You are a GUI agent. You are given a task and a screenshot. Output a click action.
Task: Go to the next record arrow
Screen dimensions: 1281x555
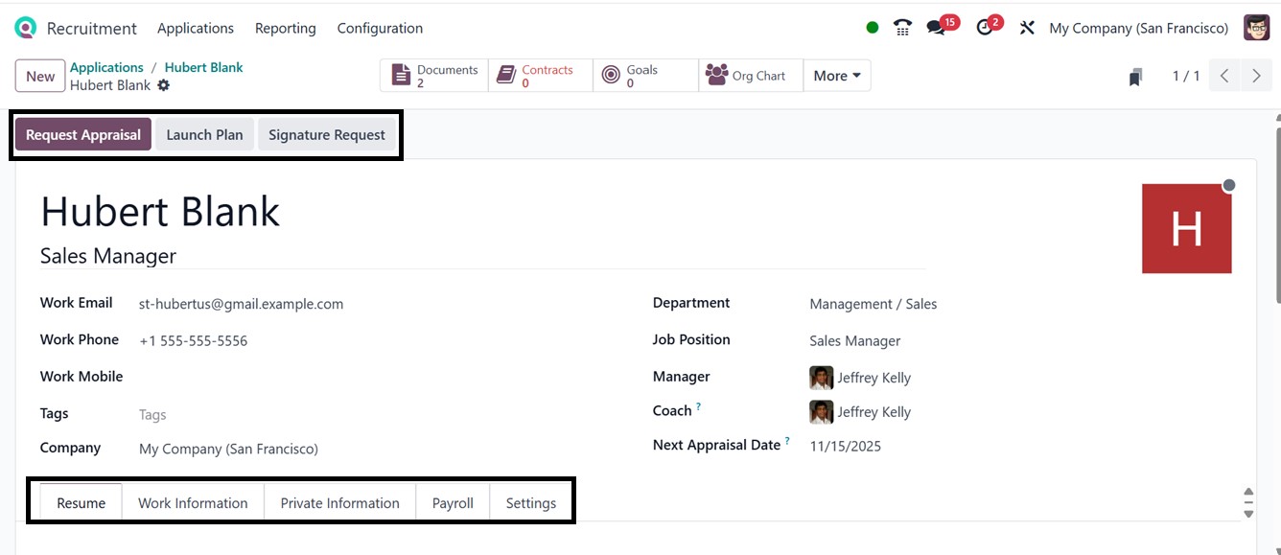1256,76
